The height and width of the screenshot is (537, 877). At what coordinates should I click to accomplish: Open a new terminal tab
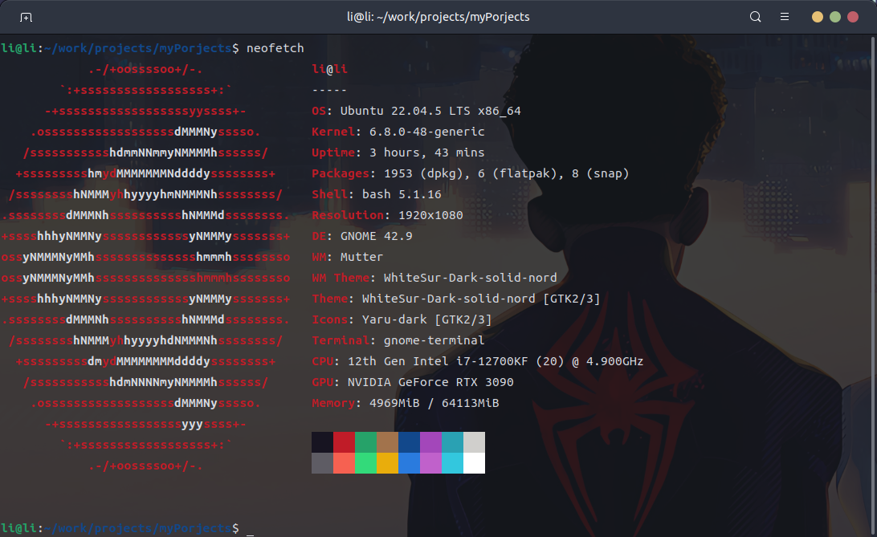pyautogui.click(x=26, y=18)
